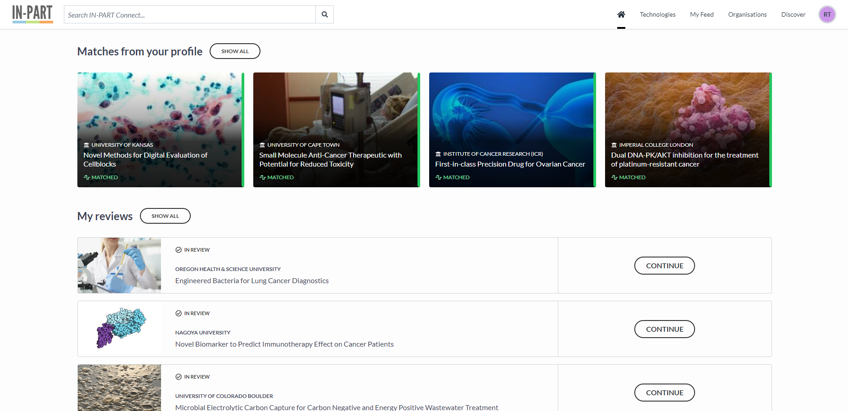
Task: Click the search magnifier button
Action: point(324,14)
